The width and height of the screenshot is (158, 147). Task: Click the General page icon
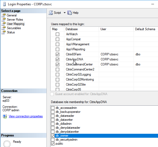click(3, 15)
